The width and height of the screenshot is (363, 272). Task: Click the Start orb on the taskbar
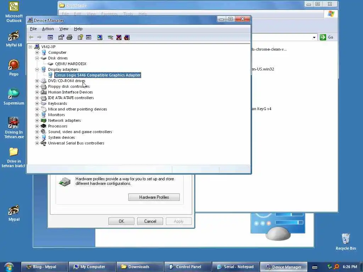(9, 267)
